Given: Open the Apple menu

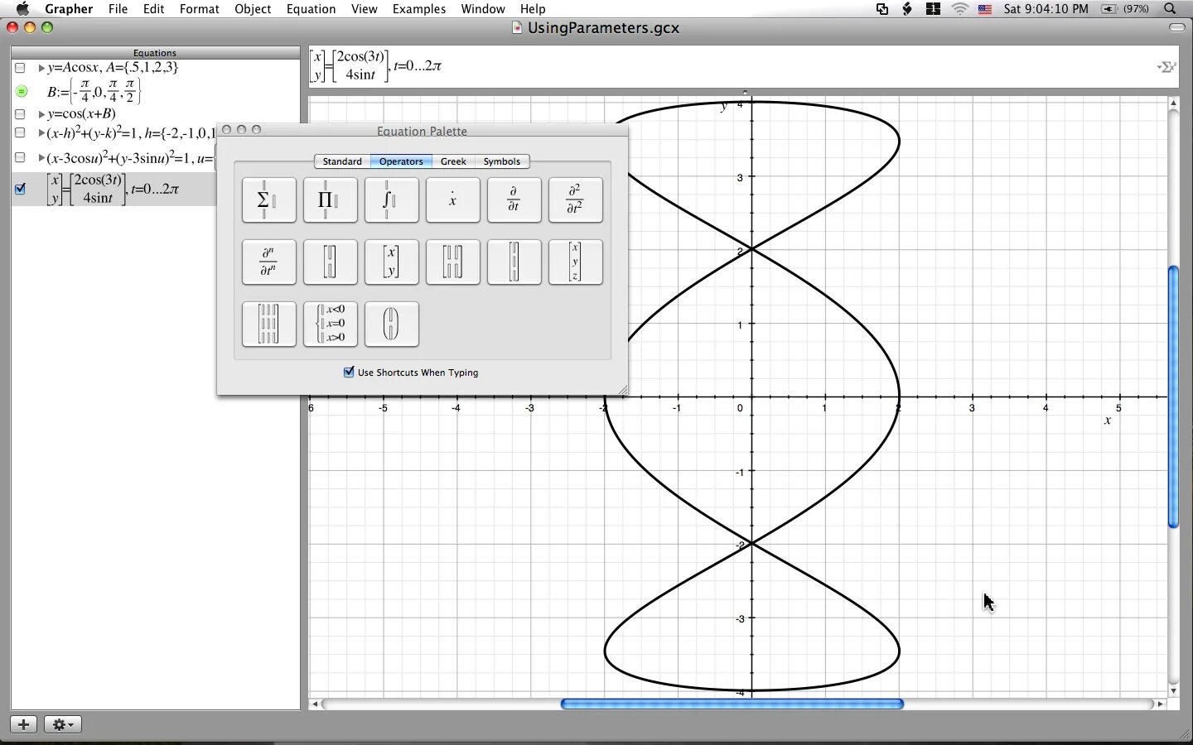Looking at the screenshot, I should click(x=22, y=9).
